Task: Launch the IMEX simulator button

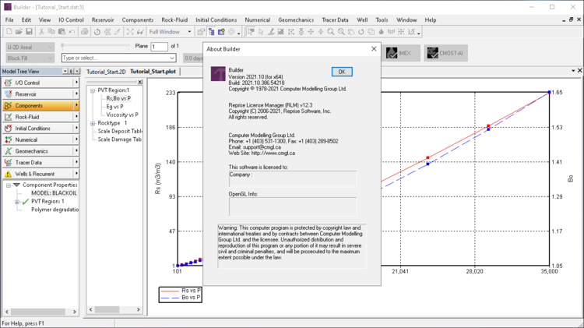Action: point(401,53)
